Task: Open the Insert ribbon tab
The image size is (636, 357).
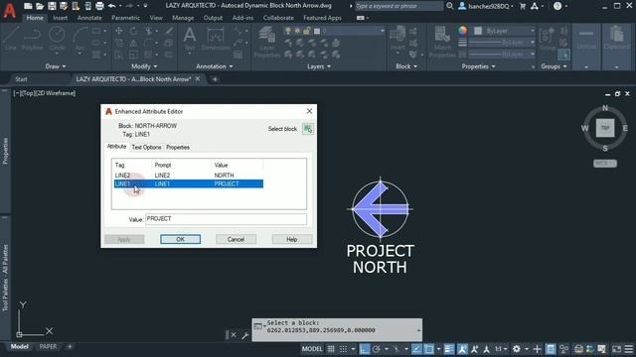Action: point(60,18)
